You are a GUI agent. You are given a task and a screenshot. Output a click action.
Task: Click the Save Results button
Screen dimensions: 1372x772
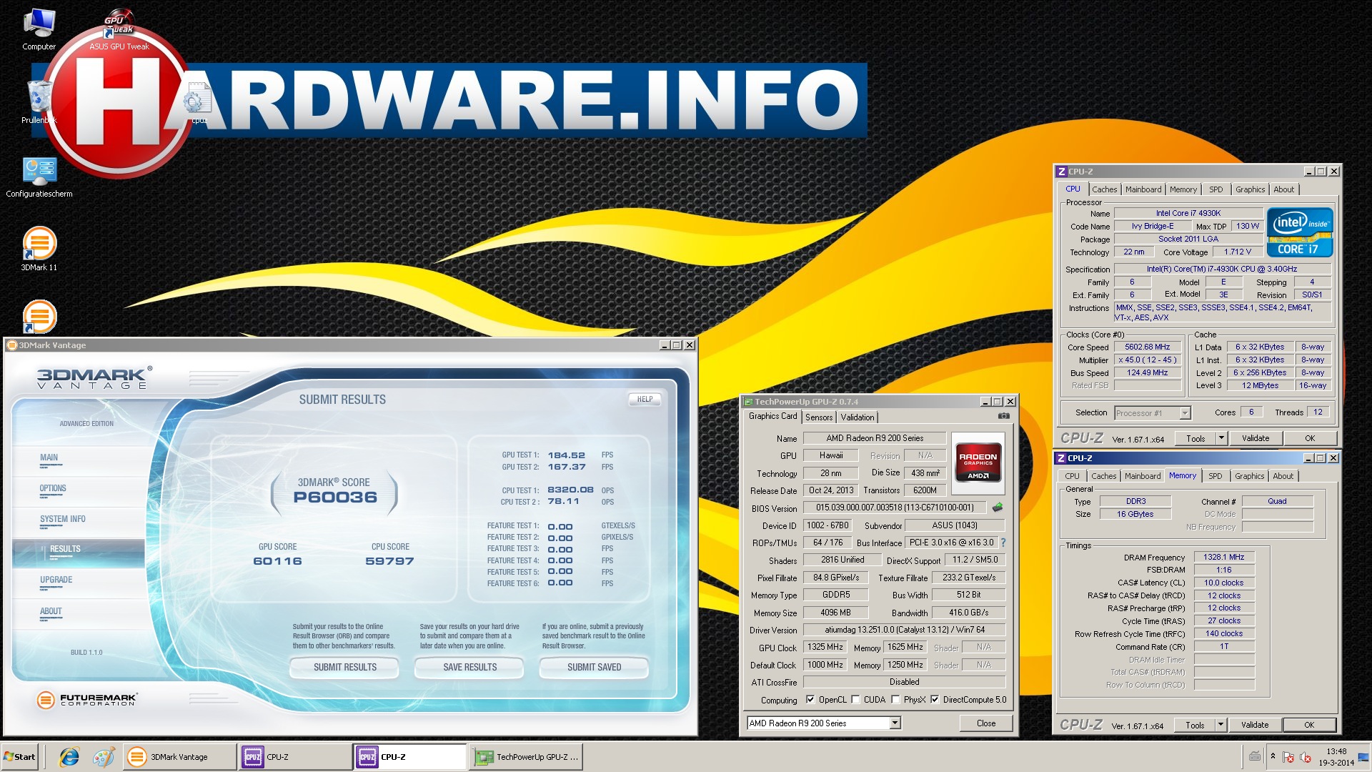pos(469,667)
